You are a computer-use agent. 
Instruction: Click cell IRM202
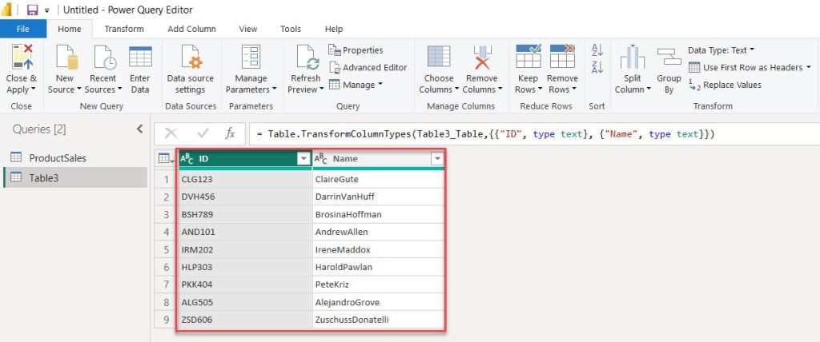244,249
